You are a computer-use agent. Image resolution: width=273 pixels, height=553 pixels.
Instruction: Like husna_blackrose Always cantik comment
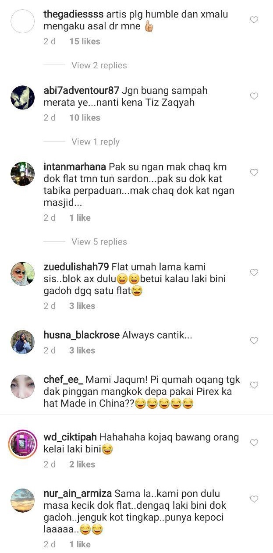tap(254, 341)
